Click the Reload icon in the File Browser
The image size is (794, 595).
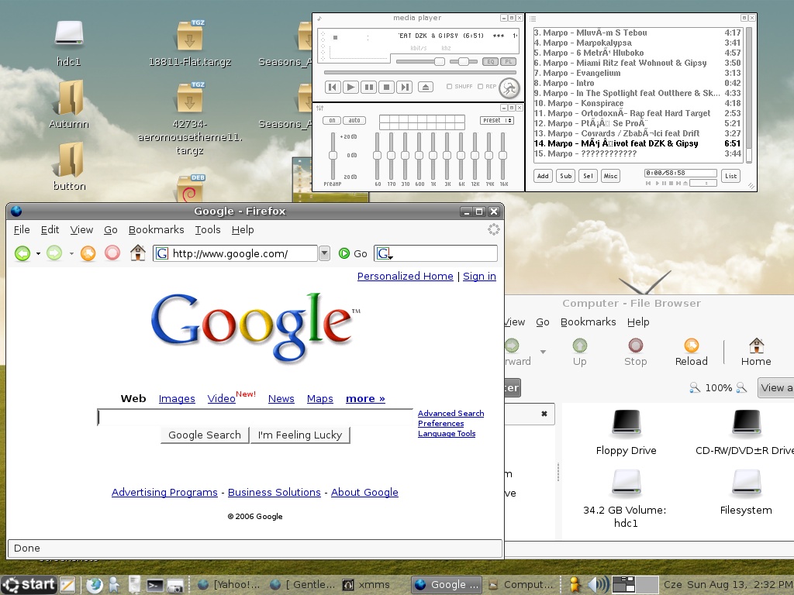point(691,346)
